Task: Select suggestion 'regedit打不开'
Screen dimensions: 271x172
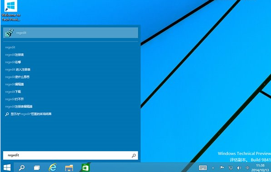Action: [x=15, y=99]
